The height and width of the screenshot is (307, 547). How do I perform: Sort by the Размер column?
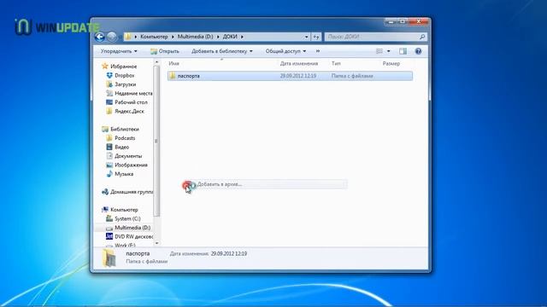391,63
